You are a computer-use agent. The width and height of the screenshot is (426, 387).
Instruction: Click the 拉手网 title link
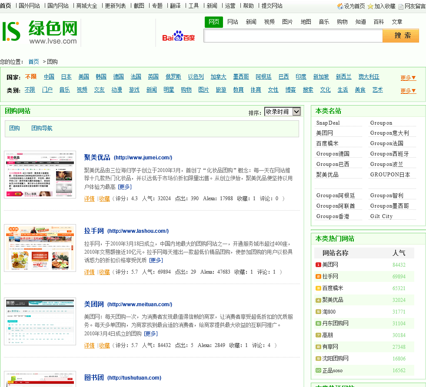coord(94,231)
